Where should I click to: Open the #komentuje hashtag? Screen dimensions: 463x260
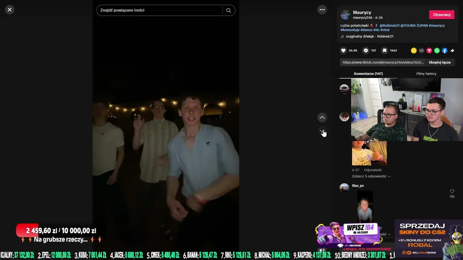350,30
